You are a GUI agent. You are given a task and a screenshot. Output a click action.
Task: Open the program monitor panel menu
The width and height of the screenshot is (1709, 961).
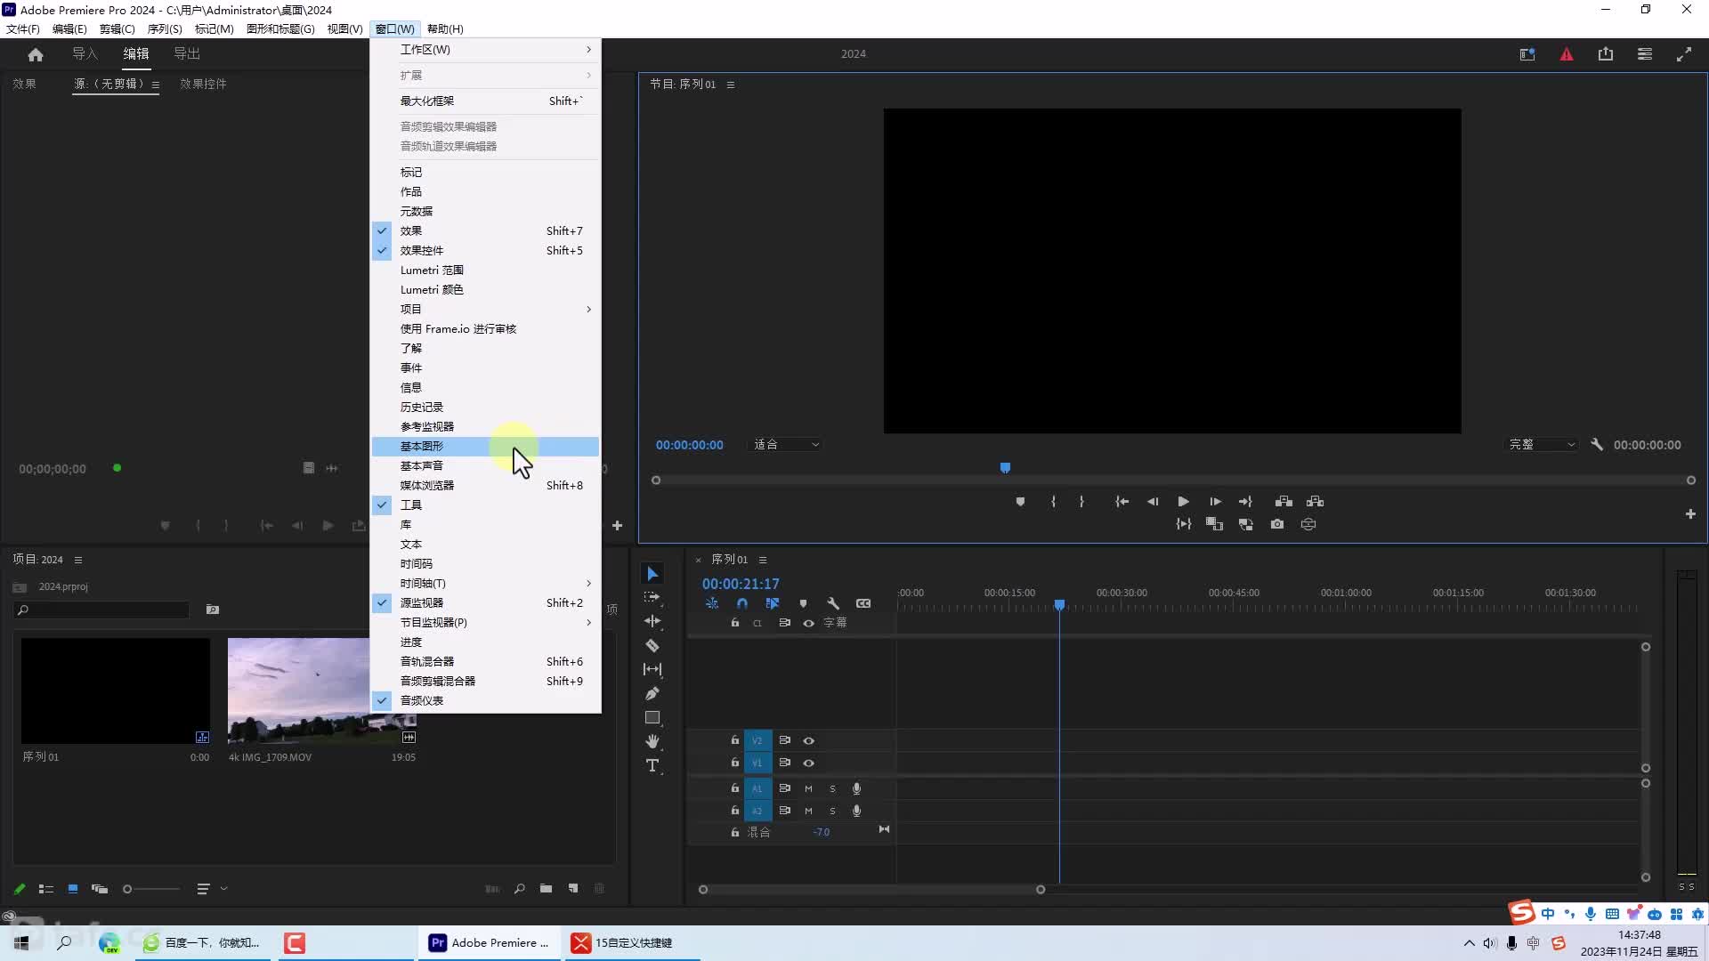coord(731,85)
